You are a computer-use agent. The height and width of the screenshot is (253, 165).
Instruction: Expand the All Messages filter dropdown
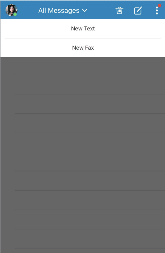tap(63, 11)
